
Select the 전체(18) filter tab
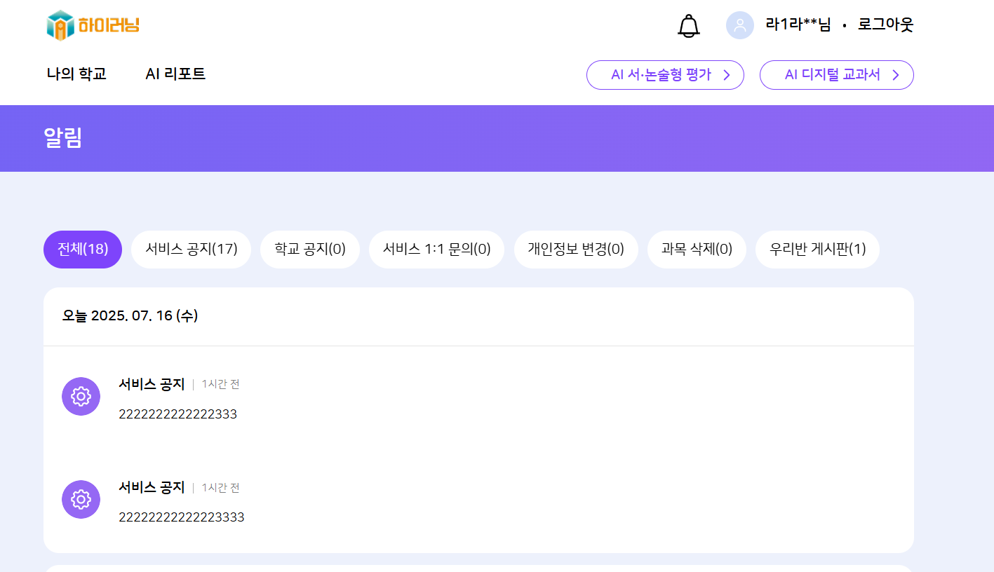tap(83, 250)
